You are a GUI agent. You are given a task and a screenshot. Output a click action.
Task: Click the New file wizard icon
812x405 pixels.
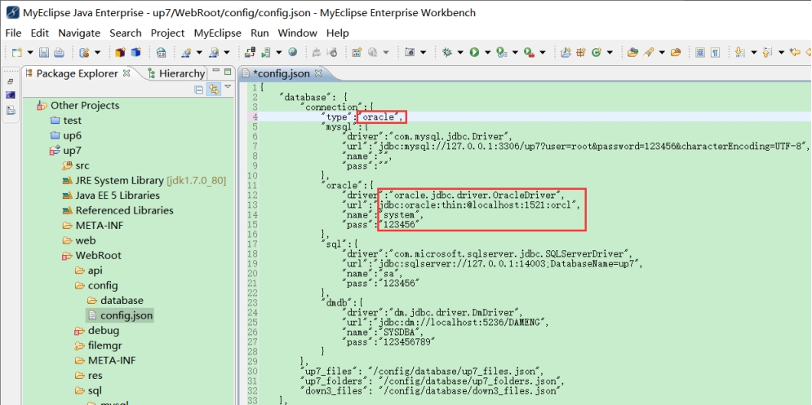(17, 52)
